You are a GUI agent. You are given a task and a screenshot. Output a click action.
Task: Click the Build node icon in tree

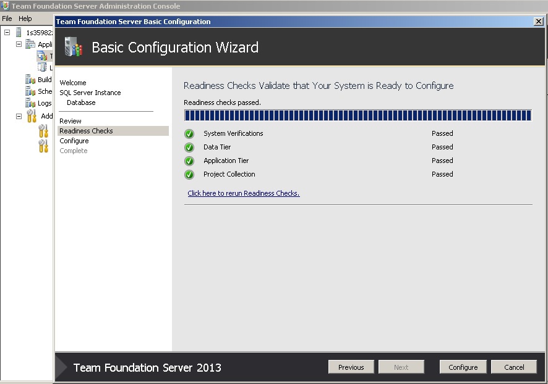click(x=30, y=80)
